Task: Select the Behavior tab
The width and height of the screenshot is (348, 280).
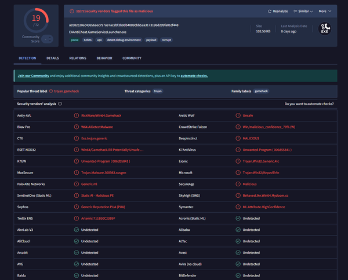Action: (x=104, y=58)
